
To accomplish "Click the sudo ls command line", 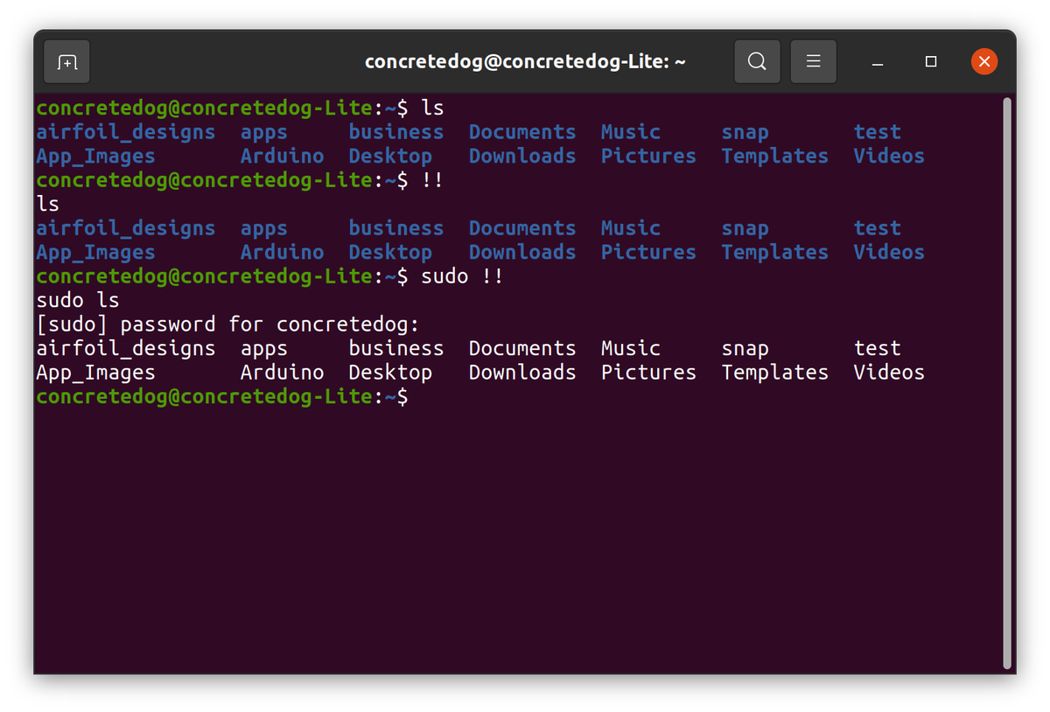I will pyautogui.click(x=78, y=299).
